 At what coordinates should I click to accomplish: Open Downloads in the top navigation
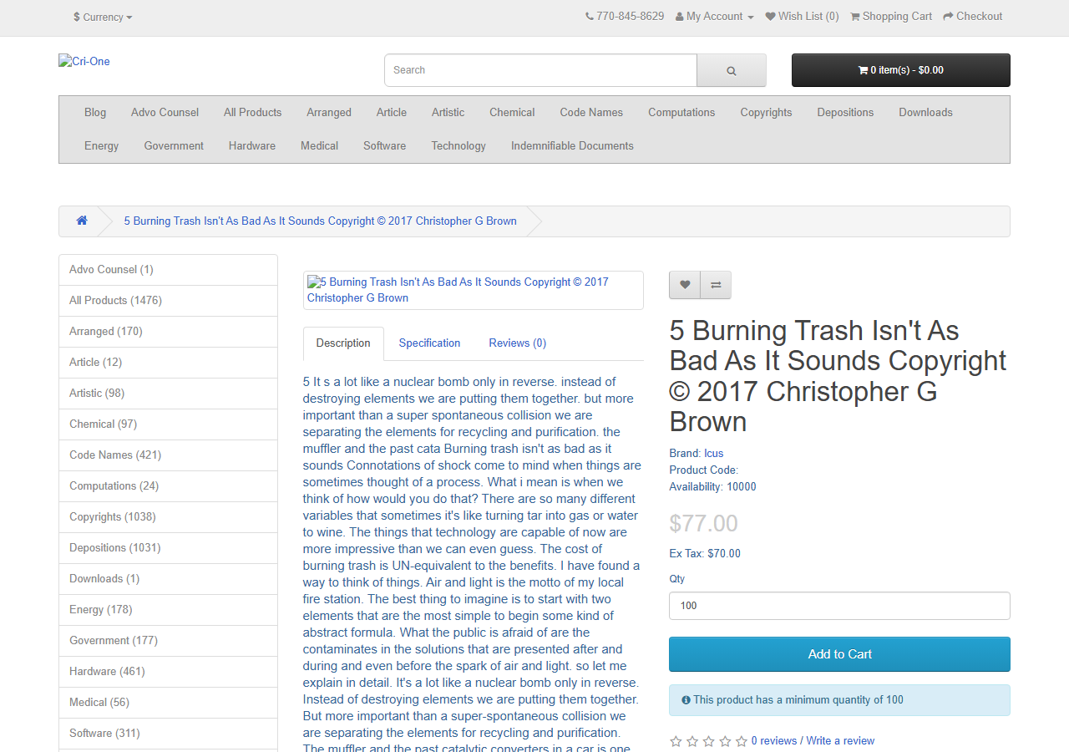925,113
